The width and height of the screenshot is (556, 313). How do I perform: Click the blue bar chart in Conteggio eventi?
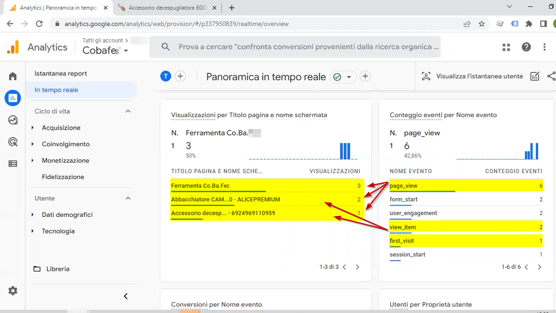[x=532, y=151]
